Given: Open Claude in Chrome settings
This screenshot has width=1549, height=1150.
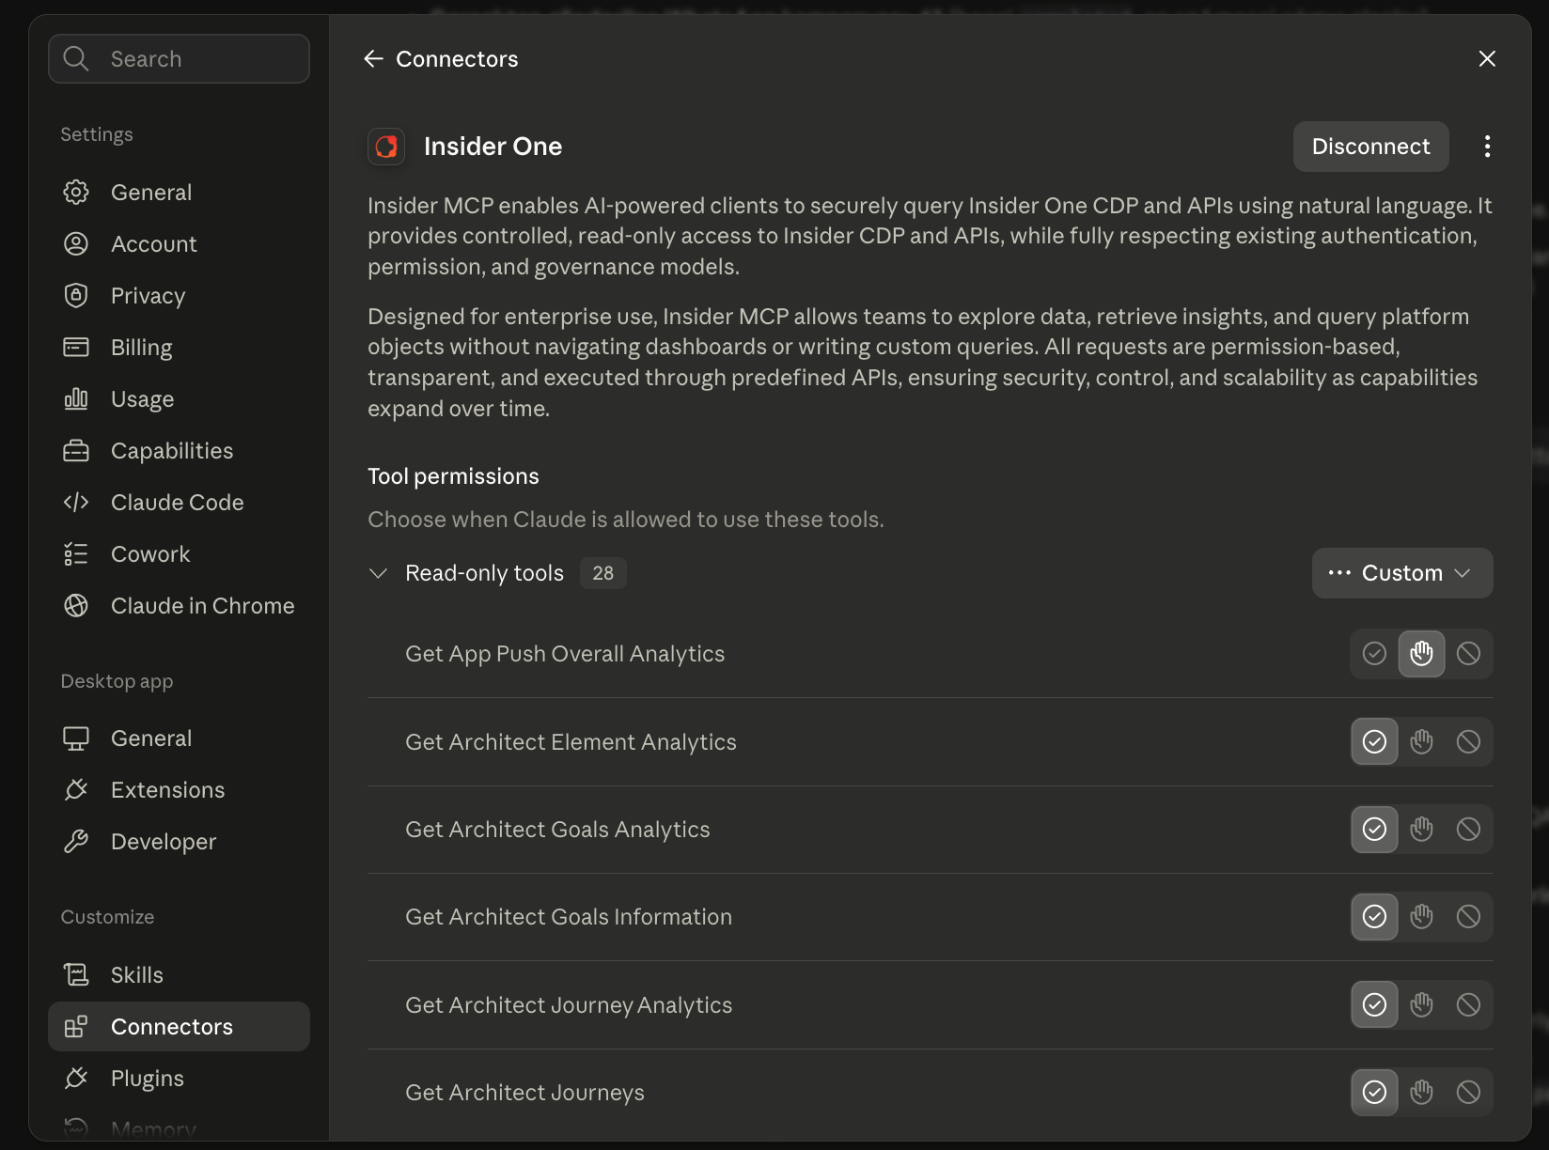Looking at the screenshot, I should pos(179,605).
